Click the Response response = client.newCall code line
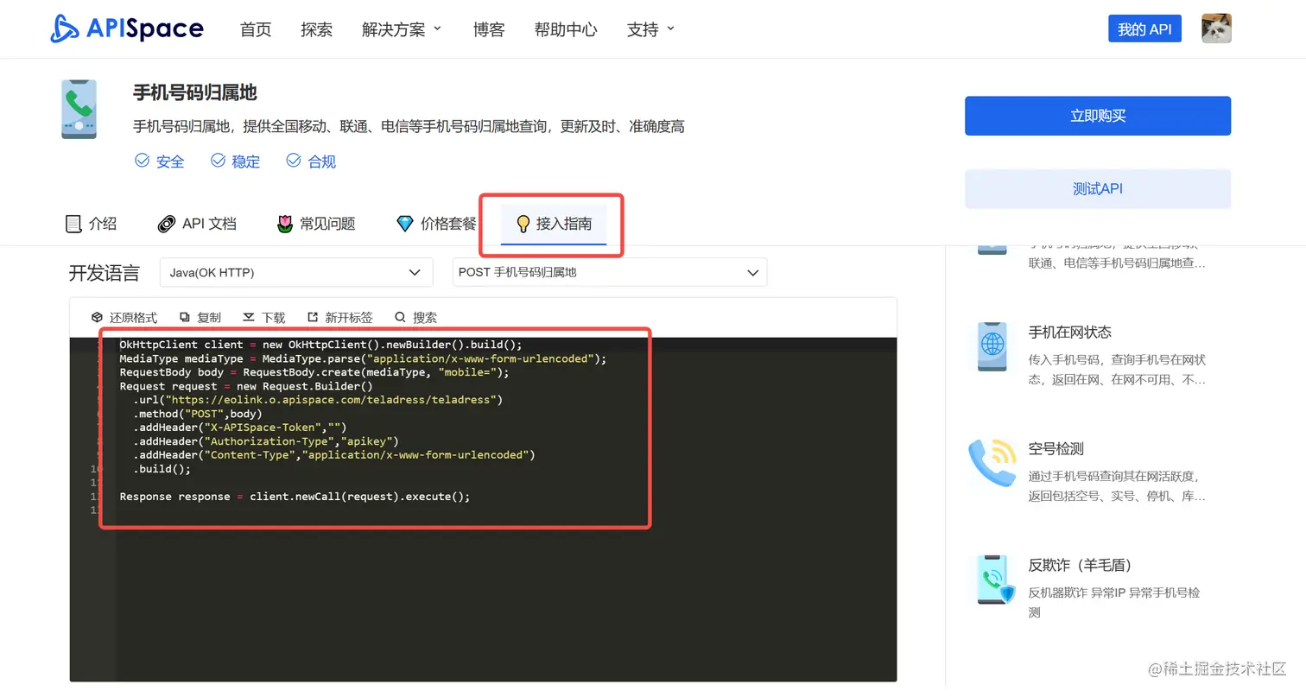This screenshot has height=697, width=1306. coord(295,497)
